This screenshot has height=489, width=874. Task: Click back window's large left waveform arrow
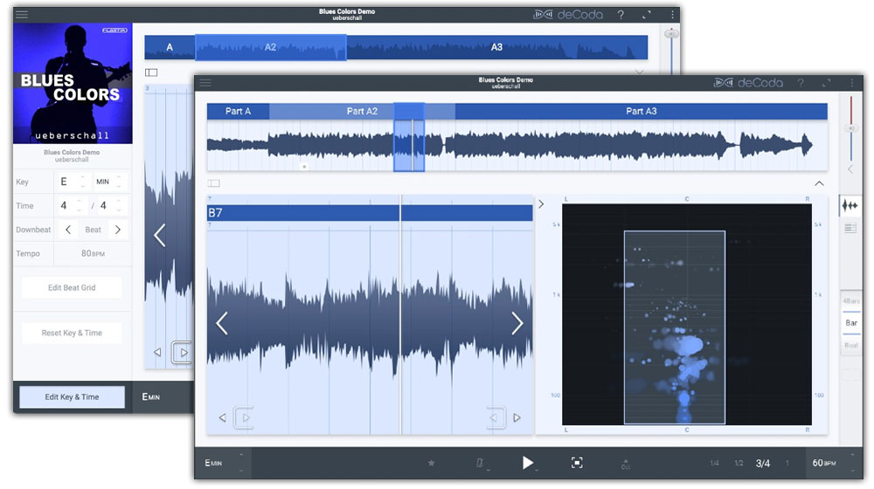pos(159,235)
